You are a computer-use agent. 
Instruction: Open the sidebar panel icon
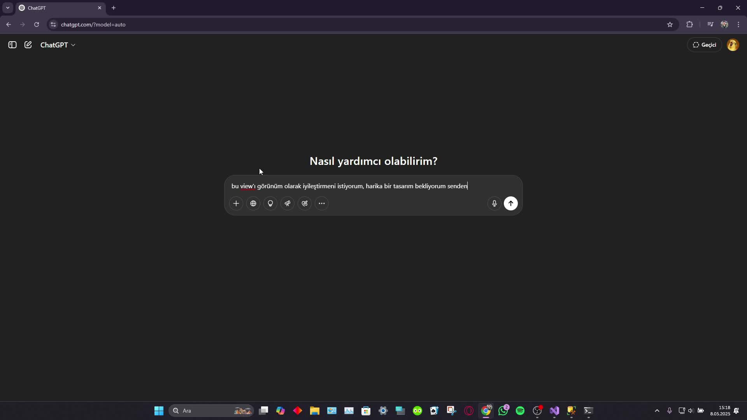(12, 45)
